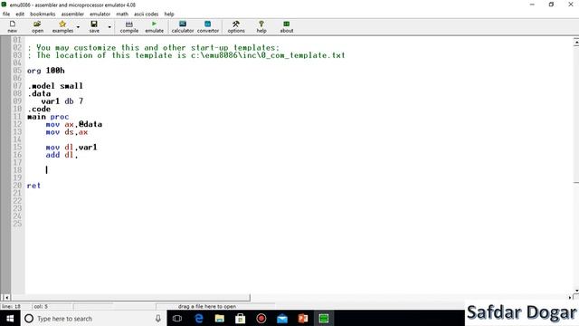Screen dimensions: 579x326
Task: Open the convertor tool
Action: point(208,27)
